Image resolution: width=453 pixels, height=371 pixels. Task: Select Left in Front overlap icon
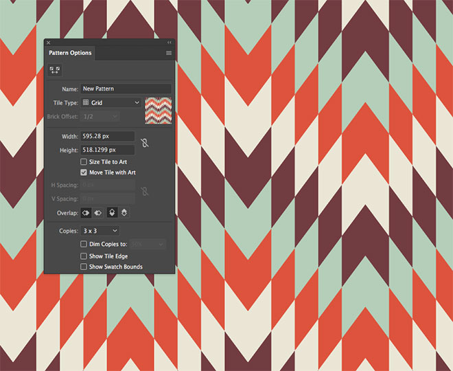[x=86, y=213]
